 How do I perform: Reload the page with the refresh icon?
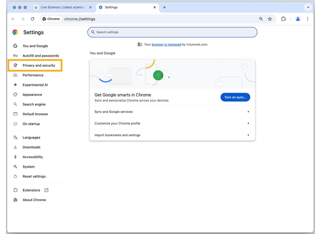click(x=32, y=19)
